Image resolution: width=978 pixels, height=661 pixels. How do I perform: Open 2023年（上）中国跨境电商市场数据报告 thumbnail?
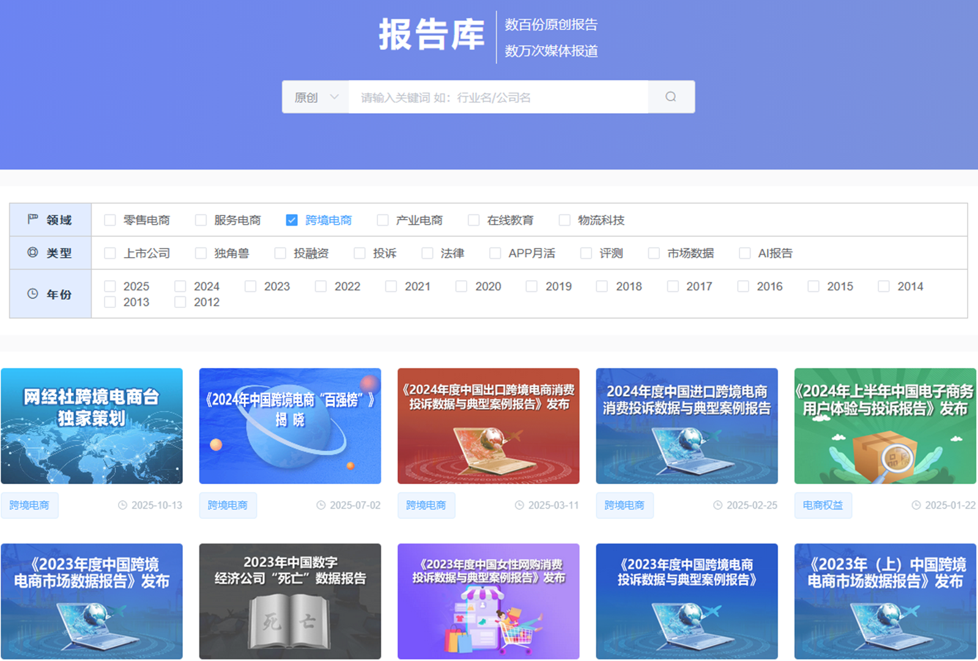885,601
